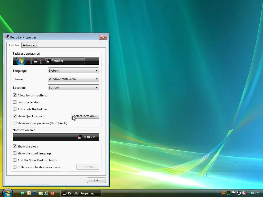Launch Firefox from Quick Launch
This screenshot has width=263, height=197.
pos(52,193)
